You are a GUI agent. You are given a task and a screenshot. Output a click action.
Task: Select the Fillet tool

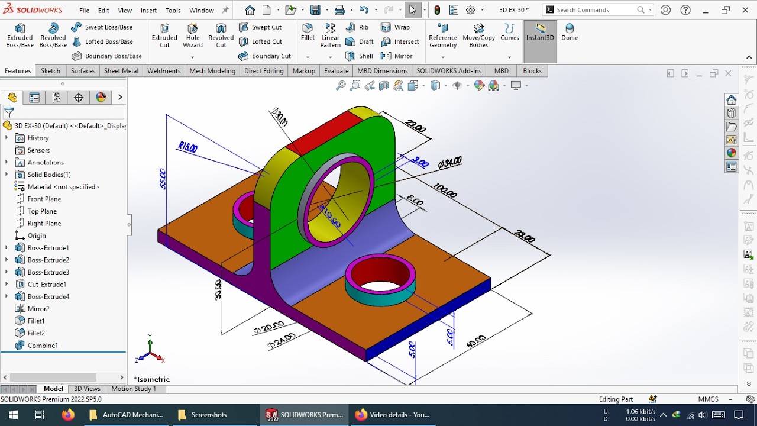[x=308, y=32]
